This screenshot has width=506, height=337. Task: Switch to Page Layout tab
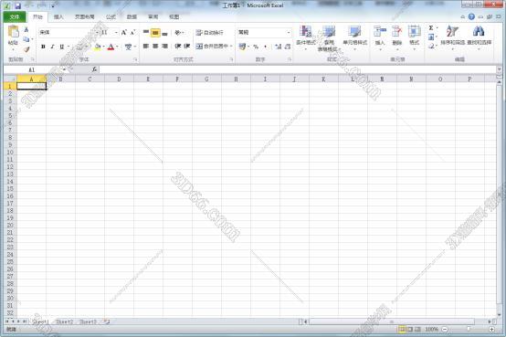pyautogui.click(x=85, y=16)
